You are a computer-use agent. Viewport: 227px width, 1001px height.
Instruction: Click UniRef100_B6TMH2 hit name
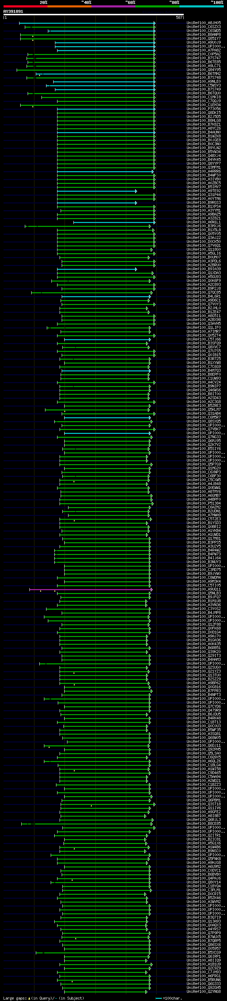pyautogui.click(x=204, y=74)
